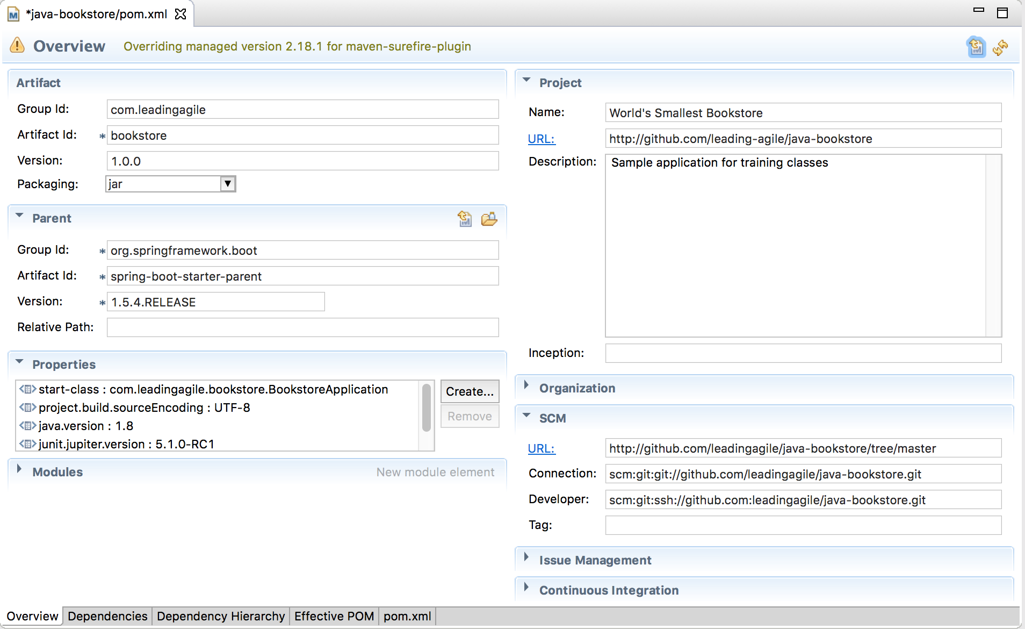Expand the Modules section
Viewport: 1025px width, 629px height.
(20, 469)
